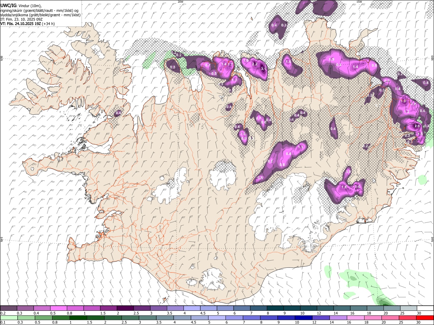Click the "2.8" snowfall value in the east
The image size is (434, 325).
[417, 126]
